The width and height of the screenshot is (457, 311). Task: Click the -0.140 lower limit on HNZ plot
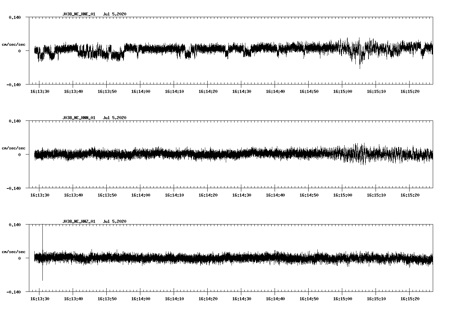pos(13,292)
